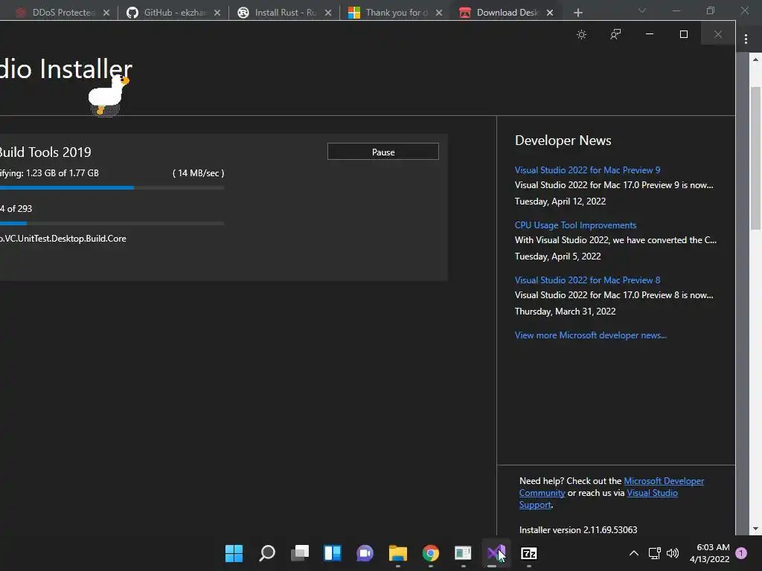This screenshot has width=762, height=571.
Task: Toggle the installer theme sun icon
Action: click(x=581, y=34)
